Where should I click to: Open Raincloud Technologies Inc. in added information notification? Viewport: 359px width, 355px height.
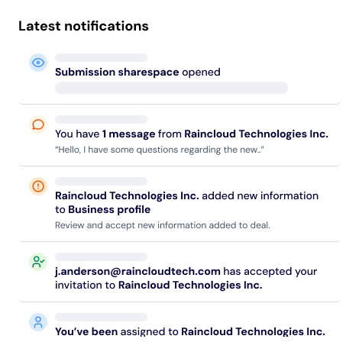pyautogui.click(x=127, y=196)
